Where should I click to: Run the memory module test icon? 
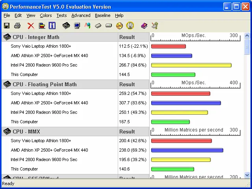pos(98,26)
